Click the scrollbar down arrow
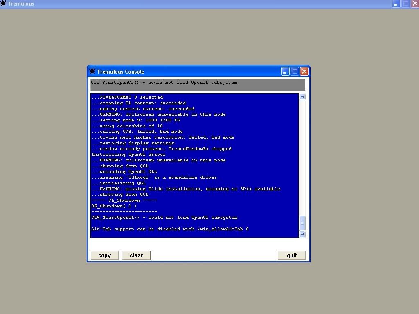The width and height of the screenshot is (419, 314). [x=302, y=234]
